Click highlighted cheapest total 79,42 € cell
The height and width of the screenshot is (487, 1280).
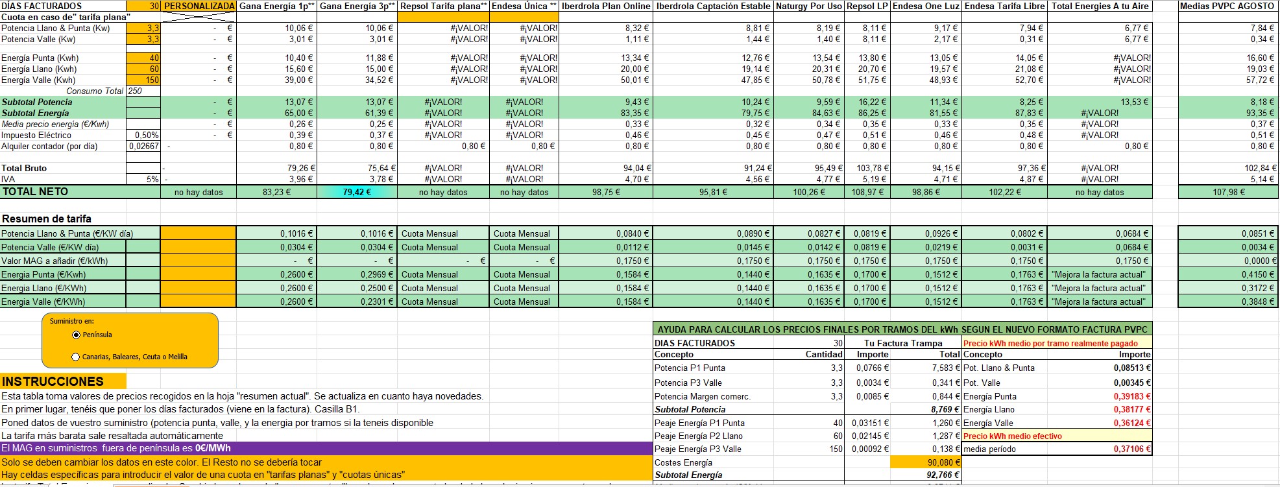coord(357,192)
